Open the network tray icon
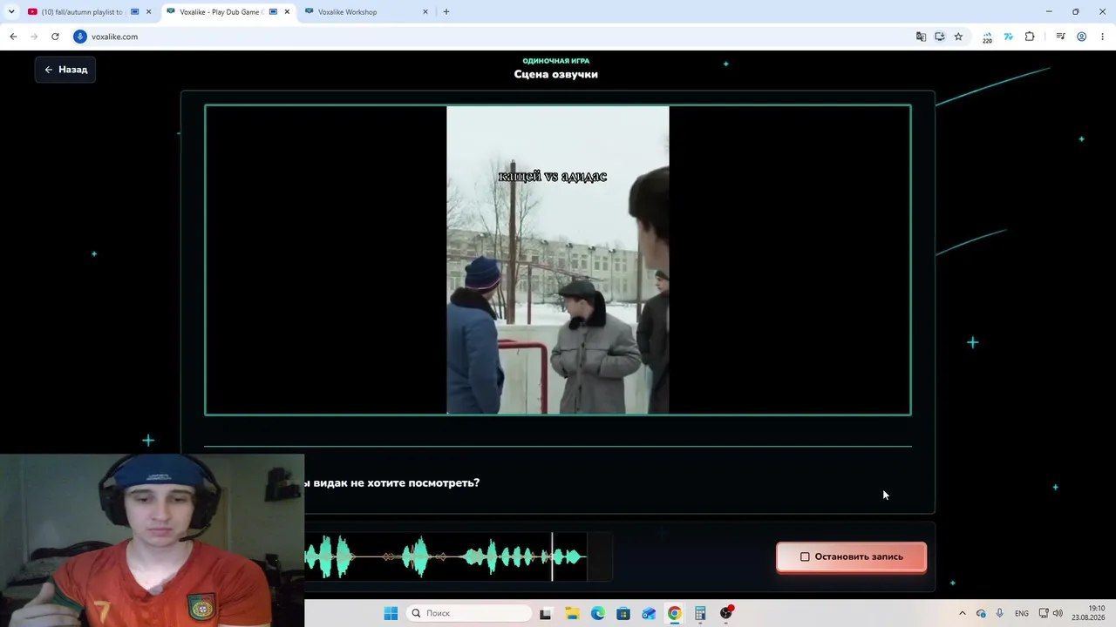This screenshot has width=1116, height=627. [1044, 613]
